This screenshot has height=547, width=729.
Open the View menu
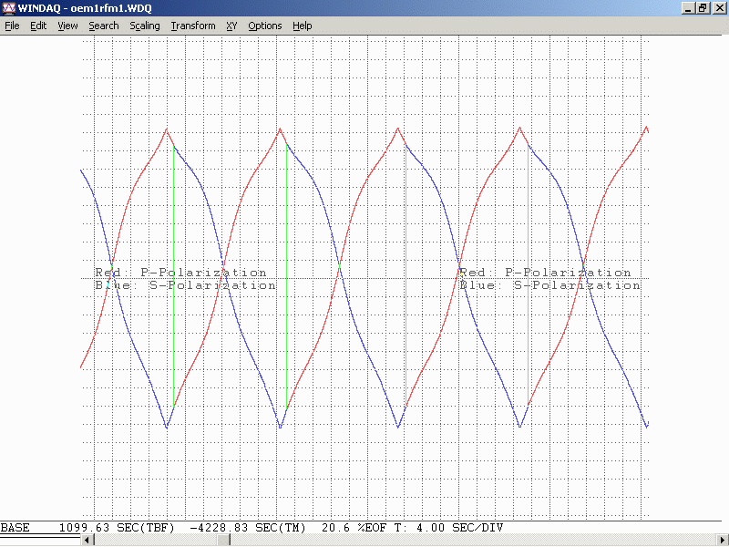coord(67,26)
